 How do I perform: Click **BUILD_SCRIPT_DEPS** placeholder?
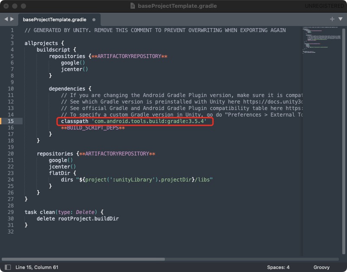point(93,128)
